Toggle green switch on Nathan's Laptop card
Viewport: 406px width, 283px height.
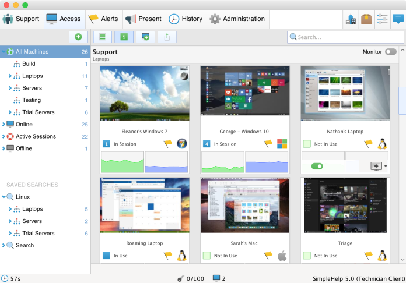[317, 166]
